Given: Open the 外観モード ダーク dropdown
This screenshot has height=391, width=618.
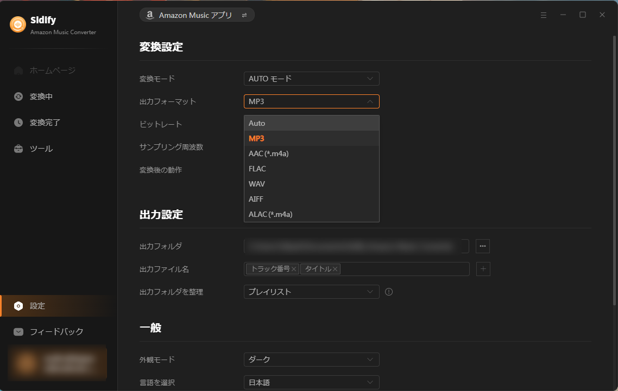Looking at the screenshot, I should click(311, 360).
